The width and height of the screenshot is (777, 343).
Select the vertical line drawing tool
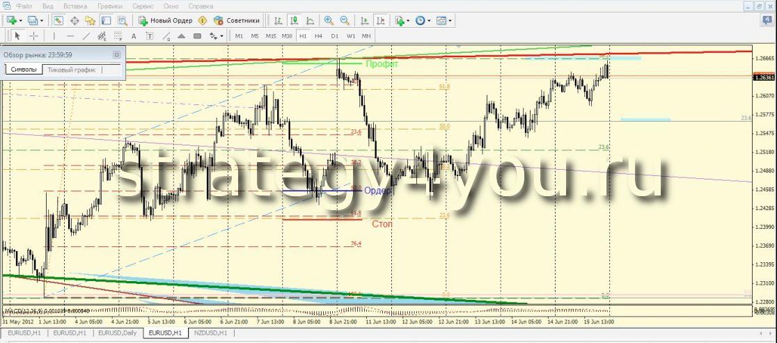tap(54, 35)
